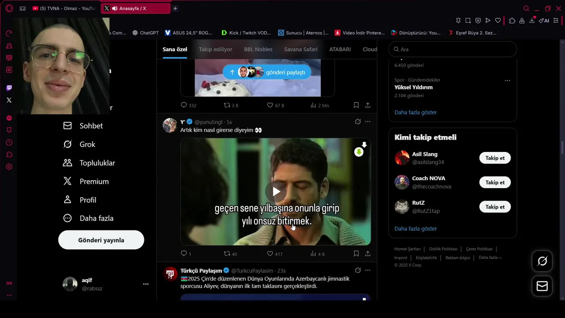Open more options on yunuSngl post
Image resolution: width=565 pixels, height=318 pixels.
(x=368, y=122)
